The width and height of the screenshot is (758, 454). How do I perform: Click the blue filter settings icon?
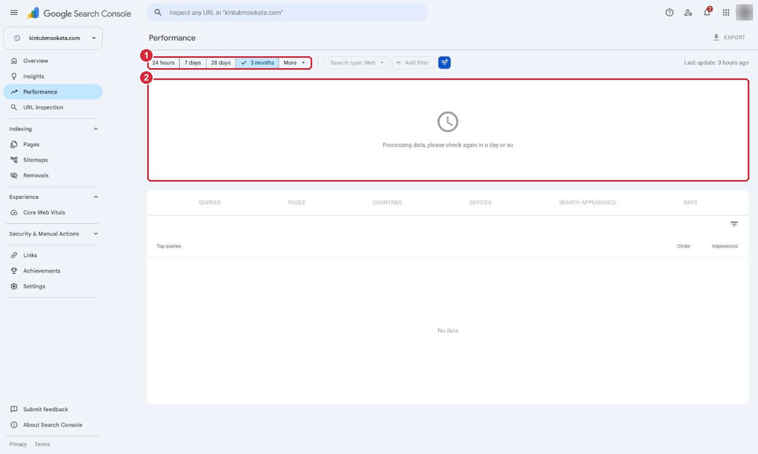click(444, 63)
